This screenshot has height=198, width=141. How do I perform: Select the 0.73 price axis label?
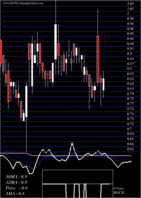tap(130, 119)
